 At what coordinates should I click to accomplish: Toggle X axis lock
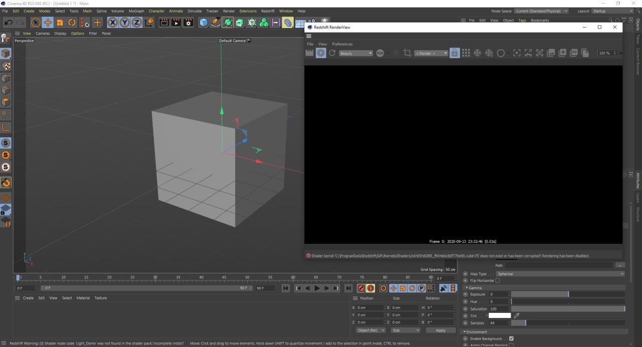tap(112, 22)
